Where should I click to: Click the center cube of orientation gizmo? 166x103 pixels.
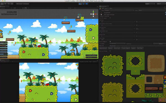click(x=93, y=14)
